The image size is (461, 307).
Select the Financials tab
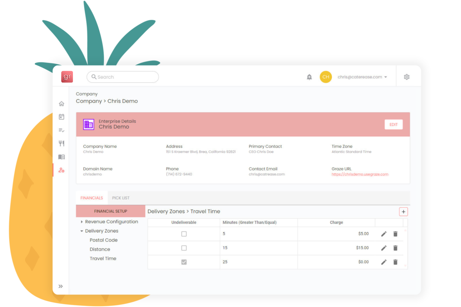[x=92, y=198]
